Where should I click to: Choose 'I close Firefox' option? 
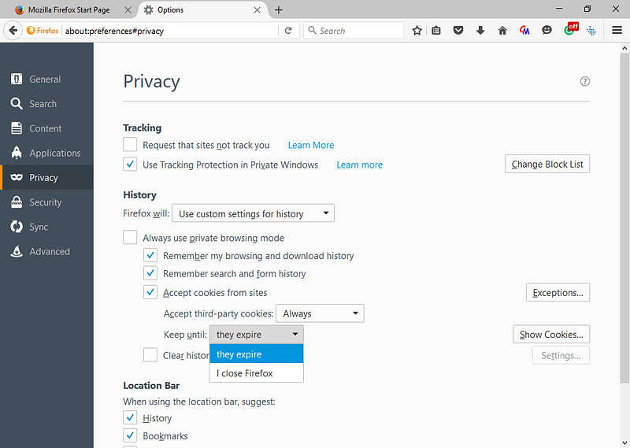tap(257, 373)
